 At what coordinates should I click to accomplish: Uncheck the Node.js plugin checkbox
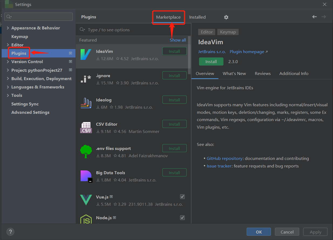coord(182,218)
